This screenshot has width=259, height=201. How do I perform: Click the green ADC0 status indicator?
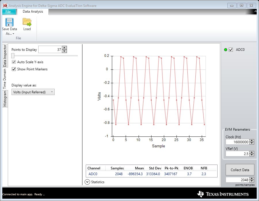click(x=226, y=50)
